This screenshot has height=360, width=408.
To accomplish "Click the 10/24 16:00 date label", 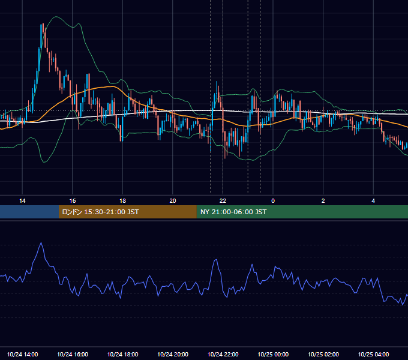I will click(73, 354).
